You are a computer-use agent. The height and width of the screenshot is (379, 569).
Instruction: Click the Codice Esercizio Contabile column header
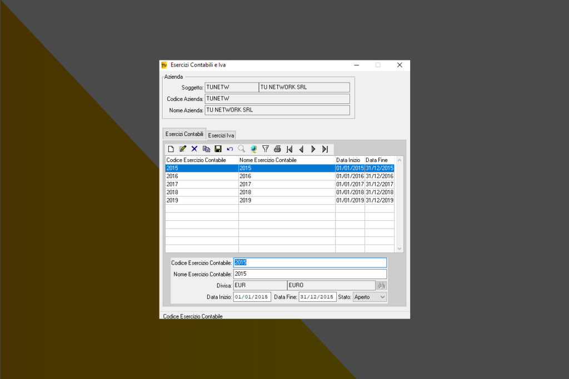point(202,160)
